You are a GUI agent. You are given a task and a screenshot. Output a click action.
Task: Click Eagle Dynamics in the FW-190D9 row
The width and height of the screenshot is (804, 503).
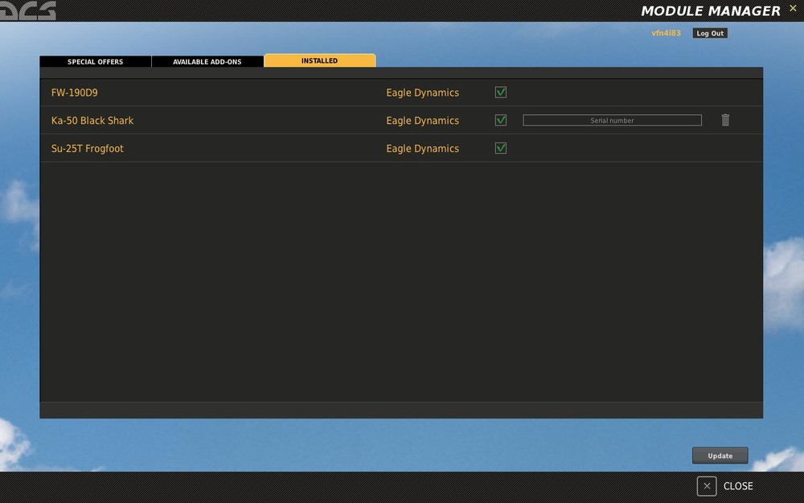point(423,93)
